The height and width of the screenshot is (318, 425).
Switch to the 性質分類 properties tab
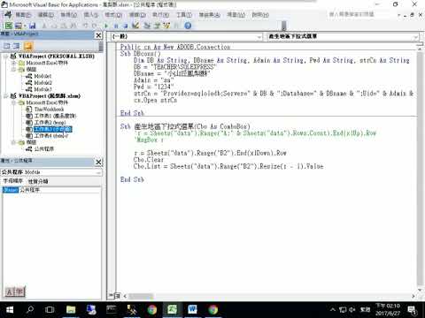click(38, 181)
